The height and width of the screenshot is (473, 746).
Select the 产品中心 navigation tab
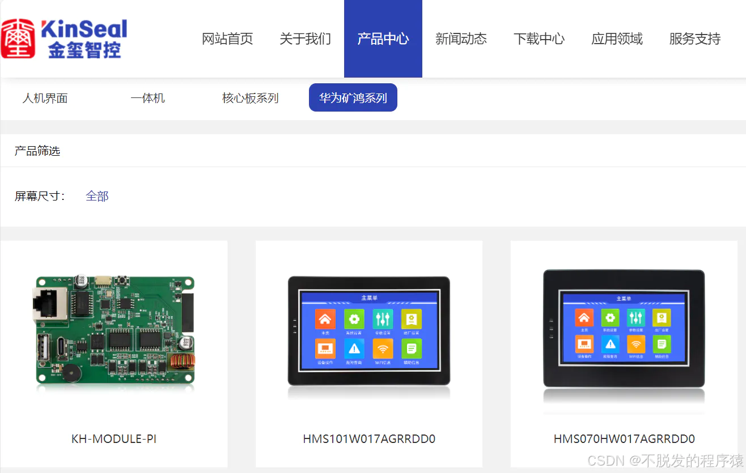[x=383, y=39]
